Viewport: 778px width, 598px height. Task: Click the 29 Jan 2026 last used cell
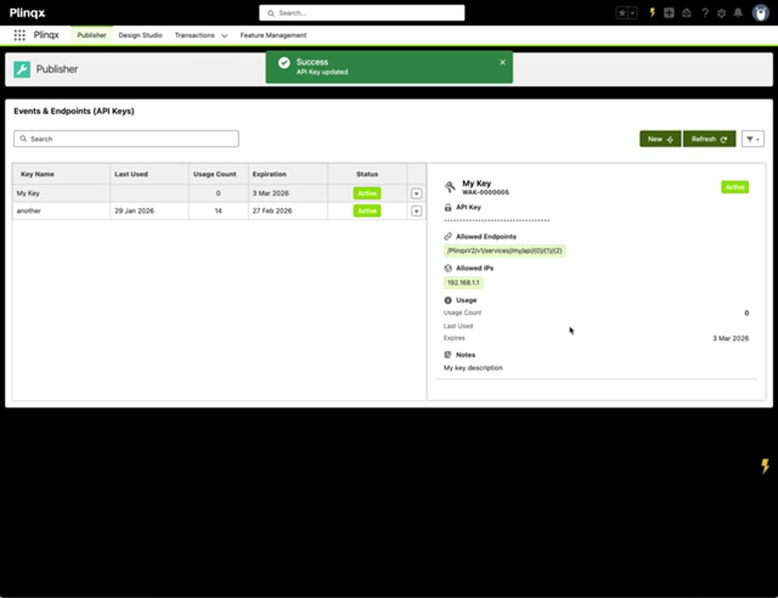tap(150, 211)
